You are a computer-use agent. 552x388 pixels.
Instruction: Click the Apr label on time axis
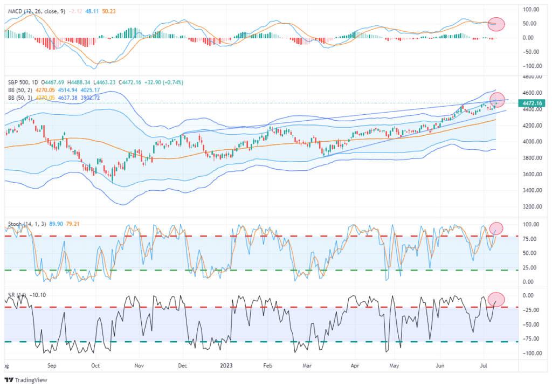[355, 366]
